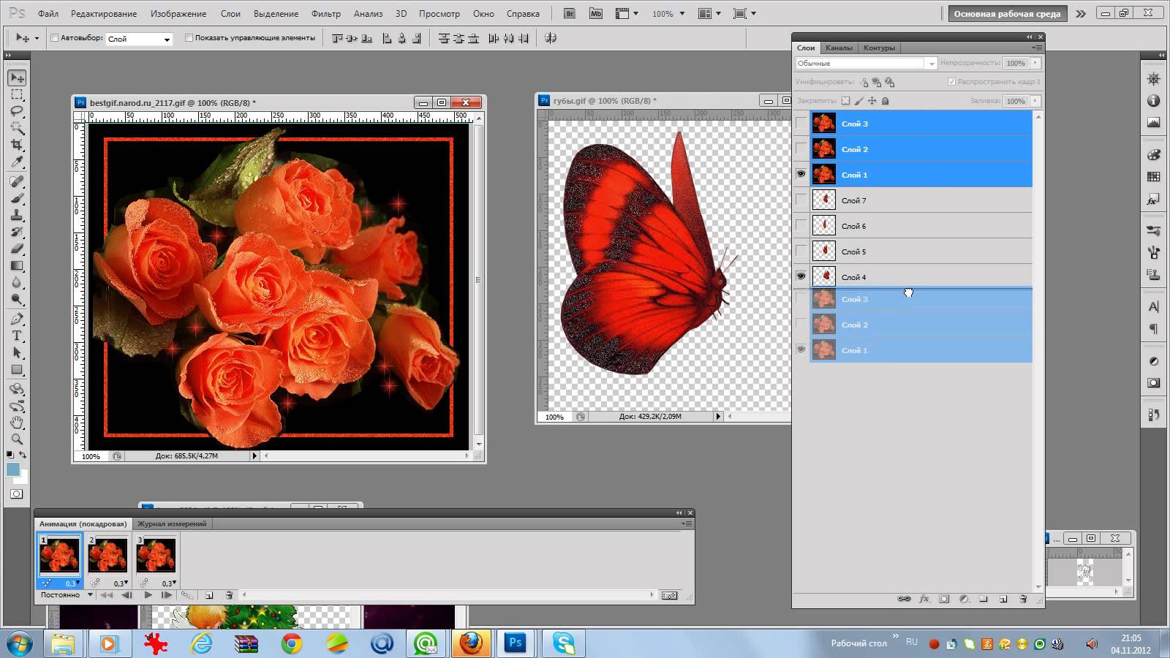Pick the Eyedropper tool
This screenshot has width=1170, height=658.
[x=17, y=162]
